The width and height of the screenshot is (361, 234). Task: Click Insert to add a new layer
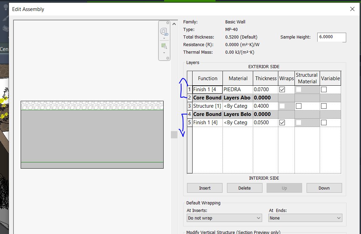pyautogui.click(x=205, y=188)
